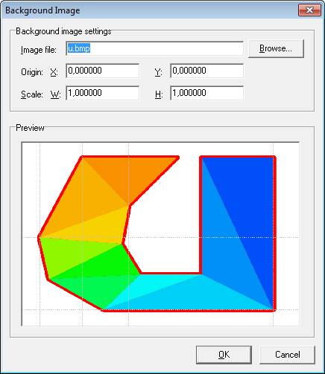
Task: Open the Browse... file dialog
Action: (276, 48)
